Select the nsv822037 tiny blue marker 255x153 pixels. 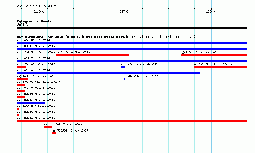pos(124,79)
